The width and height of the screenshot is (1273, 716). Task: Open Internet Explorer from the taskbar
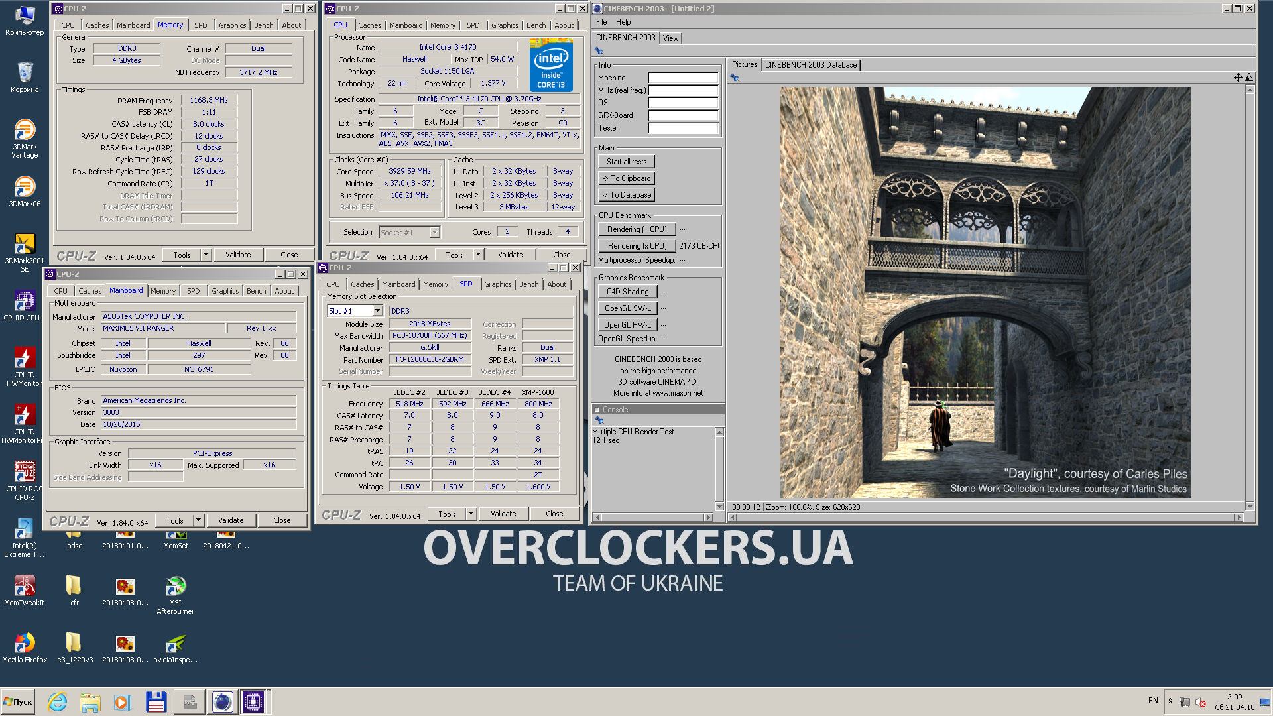[58, 702]
